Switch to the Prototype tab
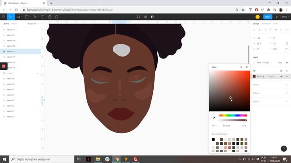The height and width of the screenshot is (163, 291). coord(266,24)
